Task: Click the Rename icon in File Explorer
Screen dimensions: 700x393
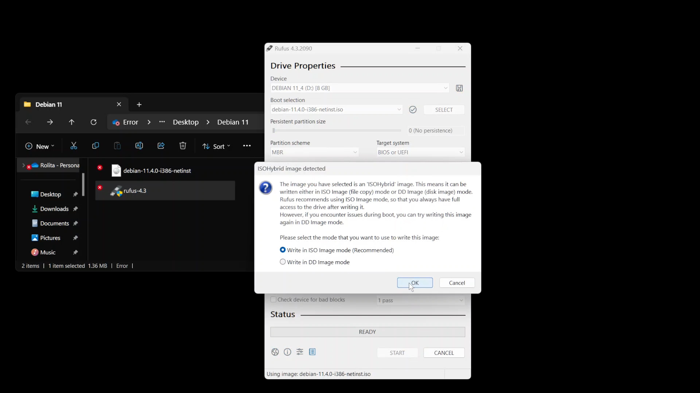Action: [139, 146]
